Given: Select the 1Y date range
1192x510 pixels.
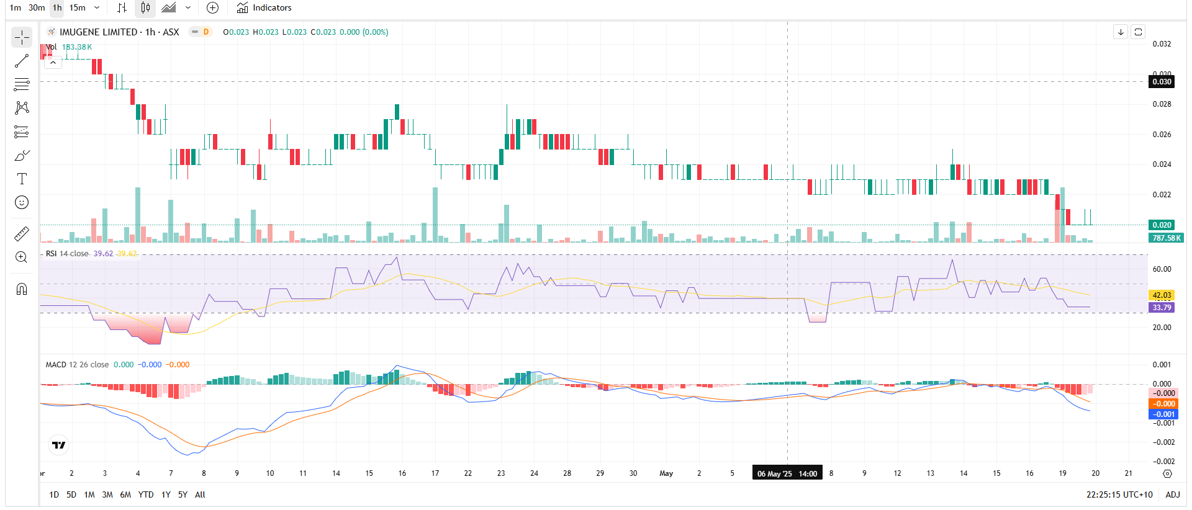Looking at the screenshot, I should [166, 494].
